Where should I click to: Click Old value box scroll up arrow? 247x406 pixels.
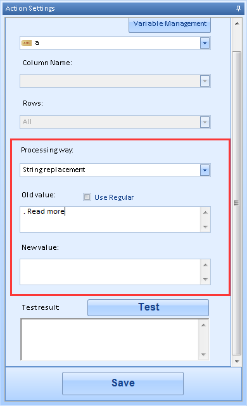coord(206,212)
